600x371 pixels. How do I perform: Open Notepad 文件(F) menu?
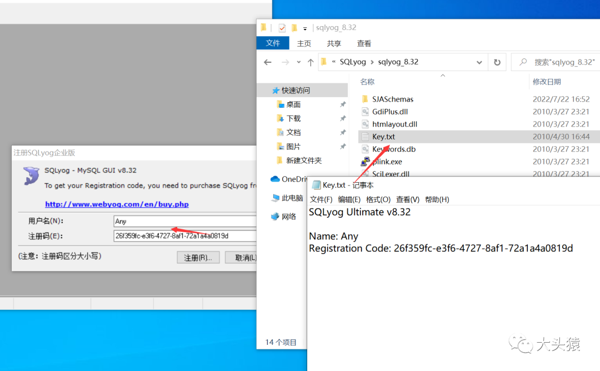(321, 199)
